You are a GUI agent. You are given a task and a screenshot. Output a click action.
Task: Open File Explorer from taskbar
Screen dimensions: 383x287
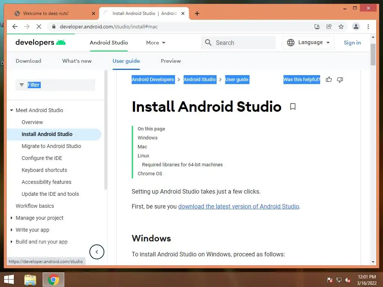30,280
